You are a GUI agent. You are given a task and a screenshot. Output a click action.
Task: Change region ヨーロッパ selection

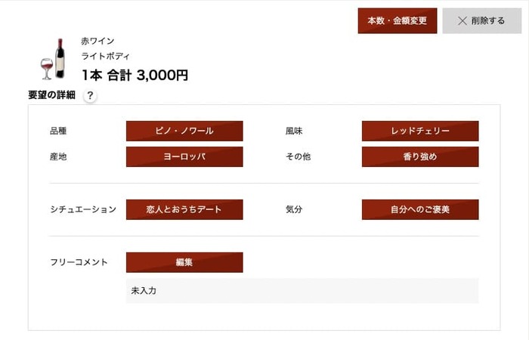click(x=184, y=156)
